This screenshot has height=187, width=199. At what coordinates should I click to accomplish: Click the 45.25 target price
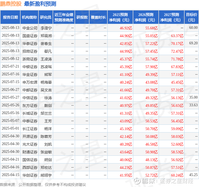coord(193,175)
